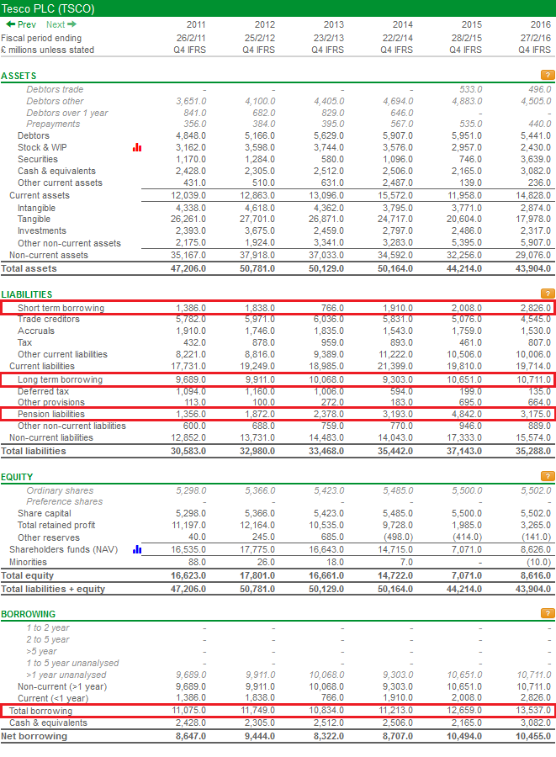The image size is (556, 757).
Task: Select the Total equity row label
Action: pos(28,576)
